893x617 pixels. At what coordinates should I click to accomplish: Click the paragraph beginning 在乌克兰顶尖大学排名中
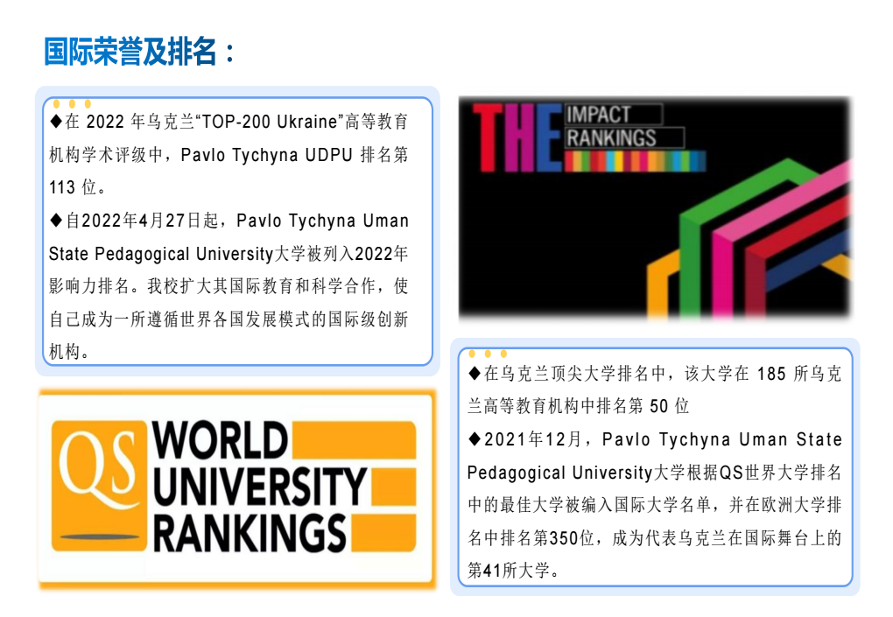click(654, 390)
